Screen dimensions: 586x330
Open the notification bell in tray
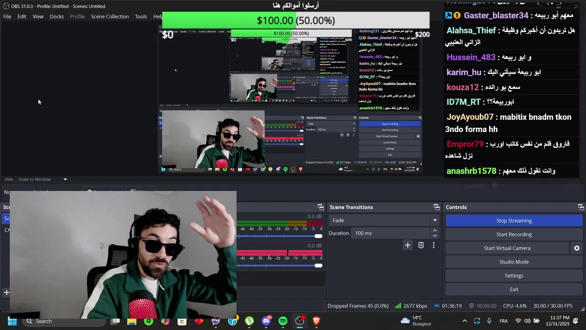[576, 321]
